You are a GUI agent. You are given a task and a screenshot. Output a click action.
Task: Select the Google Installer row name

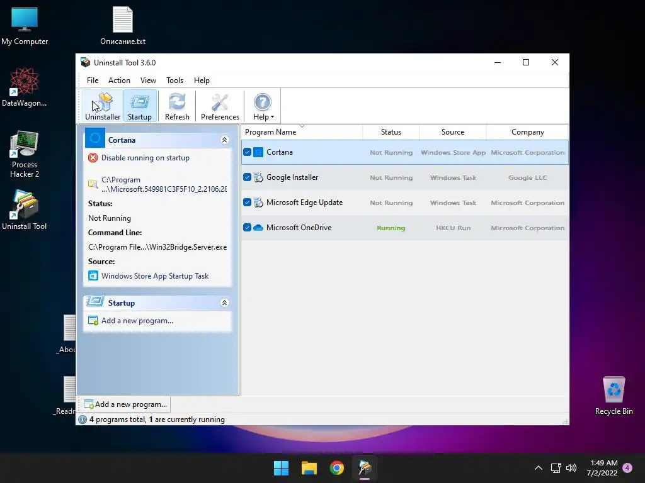pos(292,177)
